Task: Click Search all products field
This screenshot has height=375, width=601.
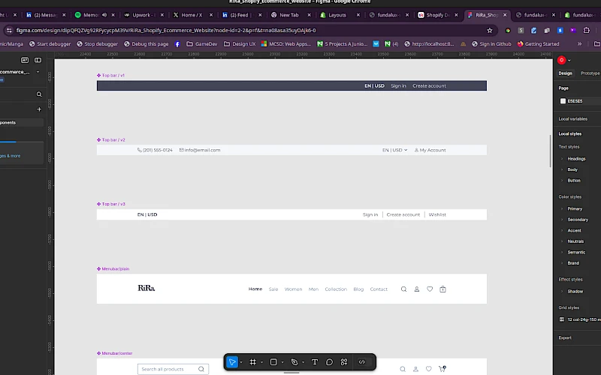Action: (173, 369)
